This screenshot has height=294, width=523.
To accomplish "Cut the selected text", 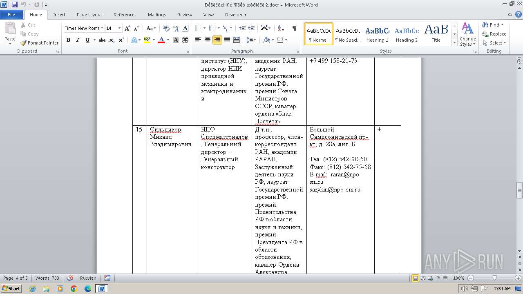I will click(x=28, y=25).
